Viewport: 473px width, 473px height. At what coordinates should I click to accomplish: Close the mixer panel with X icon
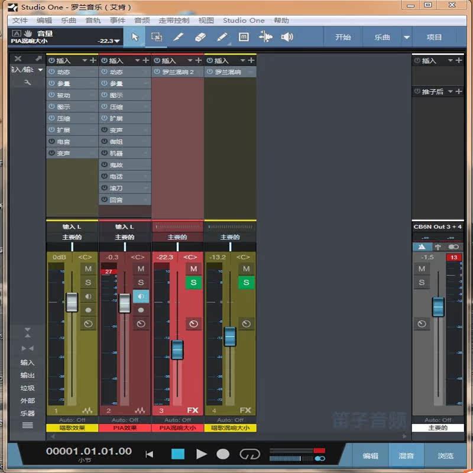18,59
